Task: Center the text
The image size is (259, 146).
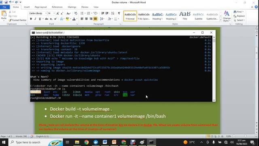Action: [x=86, y=19]
